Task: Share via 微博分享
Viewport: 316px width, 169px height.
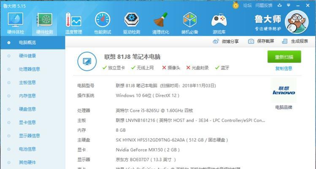Action: [x=226, y=41]
